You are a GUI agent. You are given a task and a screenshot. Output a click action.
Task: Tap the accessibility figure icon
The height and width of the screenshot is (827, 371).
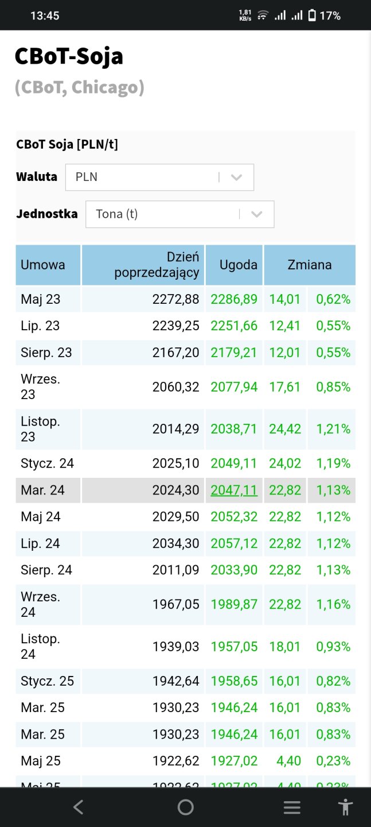[345, 807]
